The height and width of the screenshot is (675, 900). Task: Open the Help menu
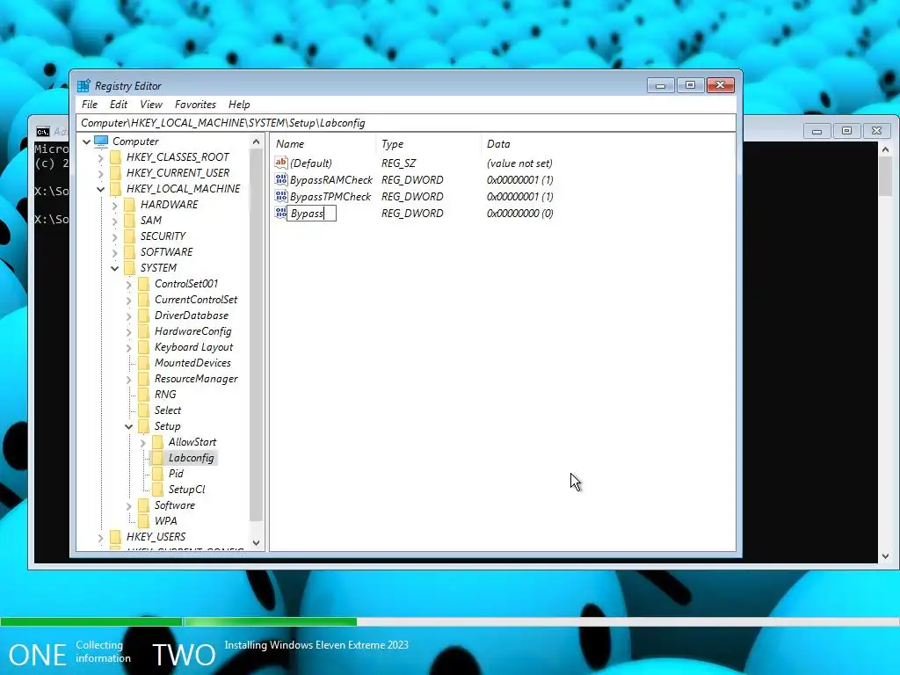pyautogui.click(x=239, y=105)
